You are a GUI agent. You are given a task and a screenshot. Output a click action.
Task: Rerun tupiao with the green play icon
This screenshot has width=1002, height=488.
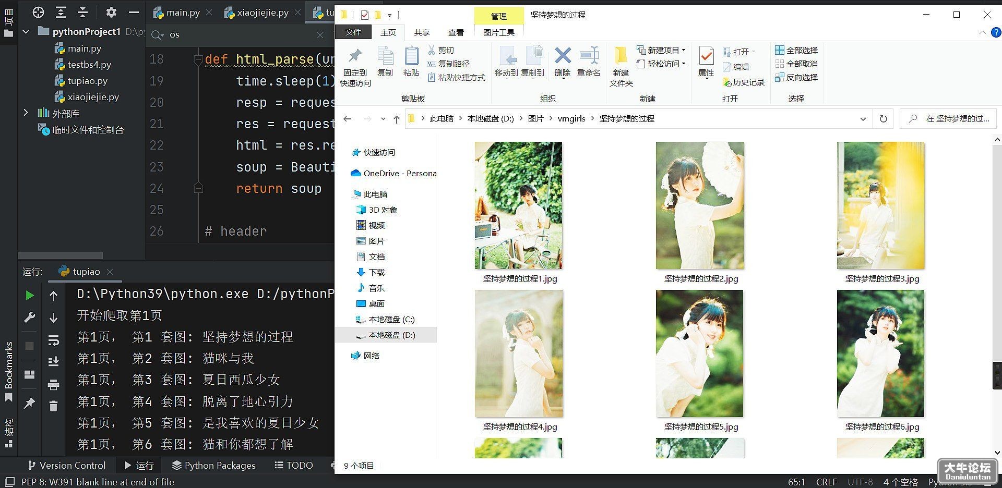[x=30, y=296]
